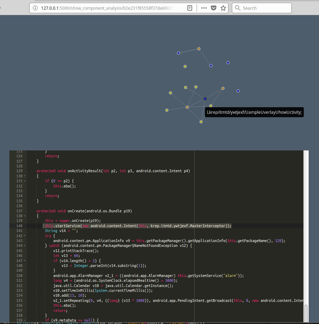This screenshot has height=324, width=319.
Task: Click 'int v13 = 60;' code line
Action: [66, 256]
